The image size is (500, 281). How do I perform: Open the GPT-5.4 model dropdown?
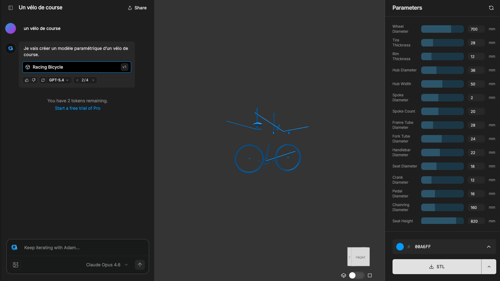pos(59,80)
